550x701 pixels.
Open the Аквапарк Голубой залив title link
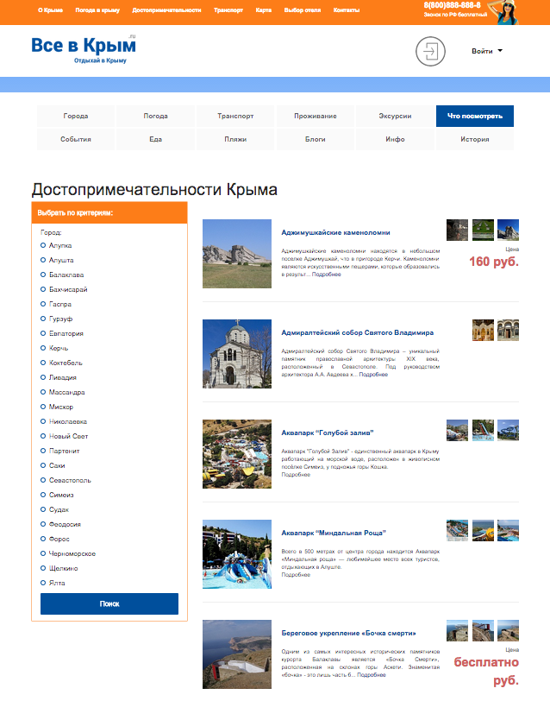click(x=328, y=433)
